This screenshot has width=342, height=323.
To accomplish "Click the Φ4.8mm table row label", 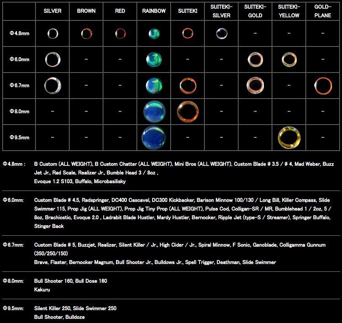I will [20, 33].
